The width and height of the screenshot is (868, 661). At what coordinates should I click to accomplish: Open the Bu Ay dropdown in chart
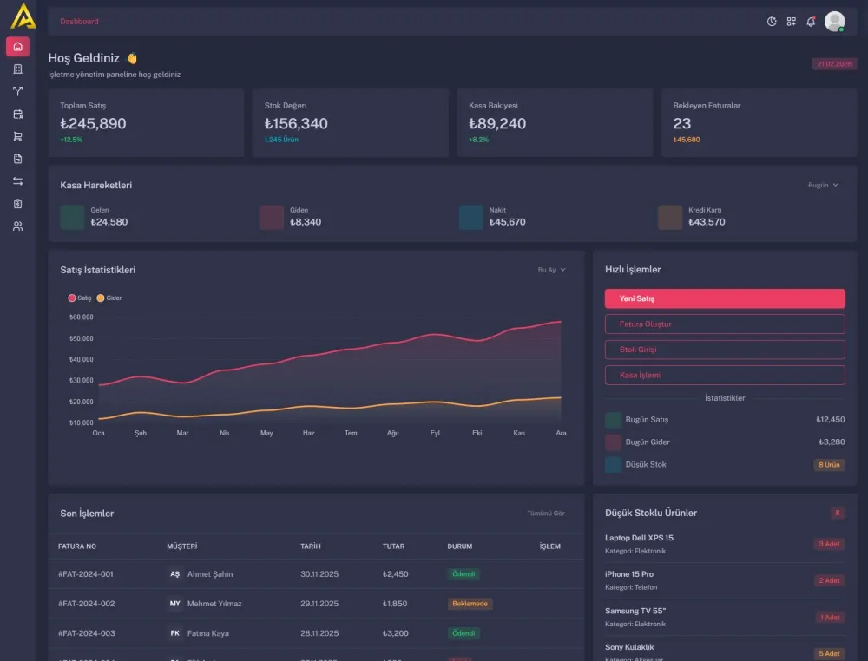point(551,270)
